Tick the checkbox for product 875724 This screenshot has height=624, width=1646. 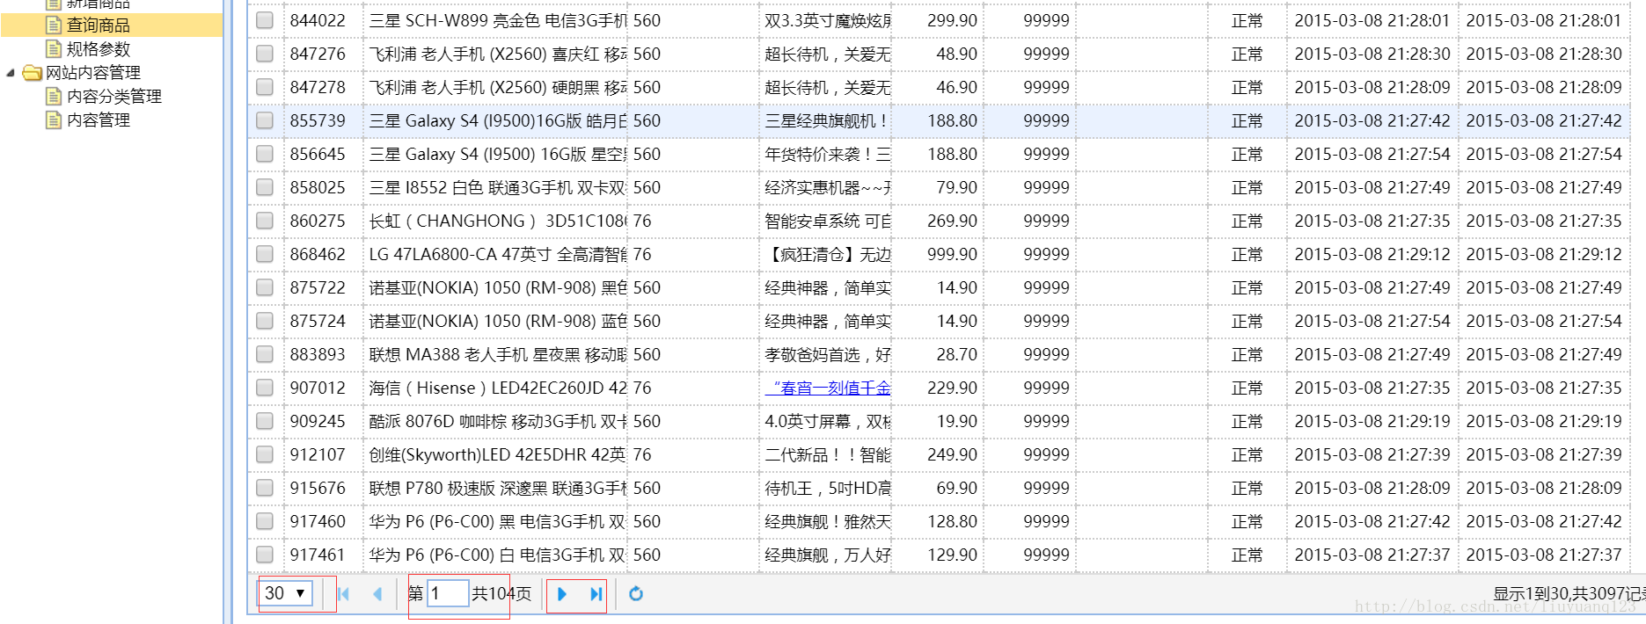(265, 321)
